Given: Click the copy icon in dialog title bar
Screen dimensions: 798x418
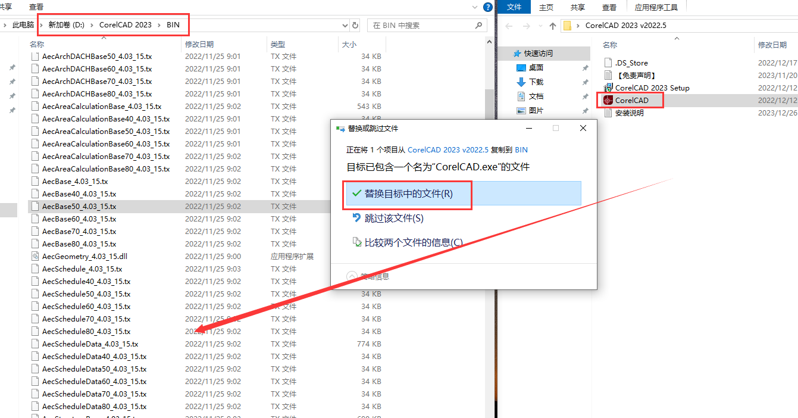Looking at the screenshot, I should [x=340, y=128].
